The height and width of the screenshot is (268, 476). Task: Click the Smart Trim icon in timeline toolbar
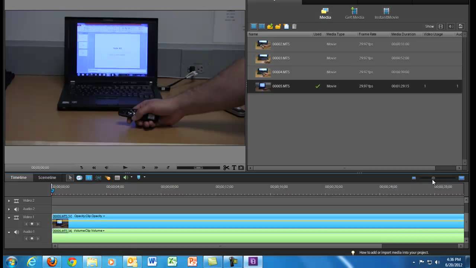(x=98, y=178)
